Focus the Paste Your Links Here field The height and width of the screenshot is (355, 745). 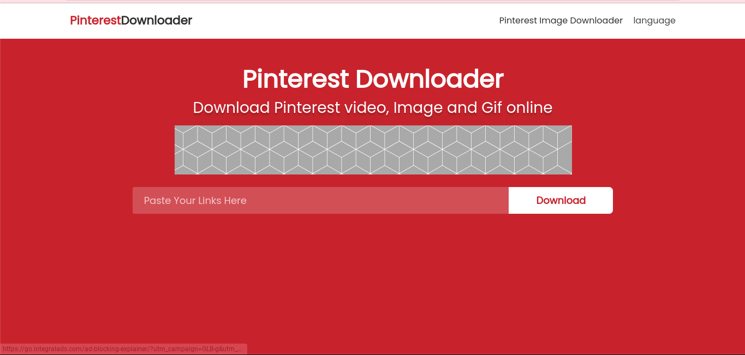pyautogui.click(x=320, y=201)
